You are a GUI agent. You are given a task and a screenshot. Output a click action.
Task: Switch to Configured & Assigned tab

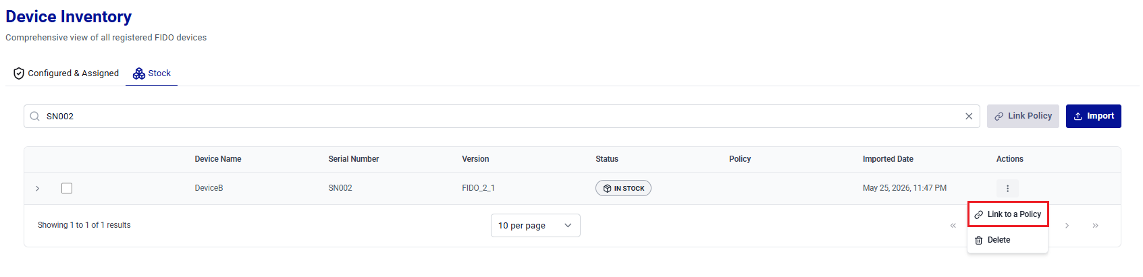[66, 73]
